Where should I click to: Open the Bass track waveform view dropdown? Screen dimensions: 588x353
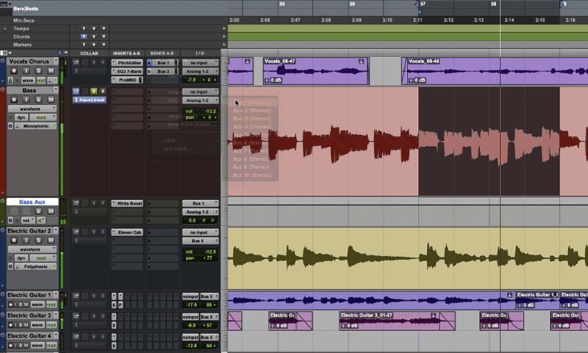[x=32, y=109]
